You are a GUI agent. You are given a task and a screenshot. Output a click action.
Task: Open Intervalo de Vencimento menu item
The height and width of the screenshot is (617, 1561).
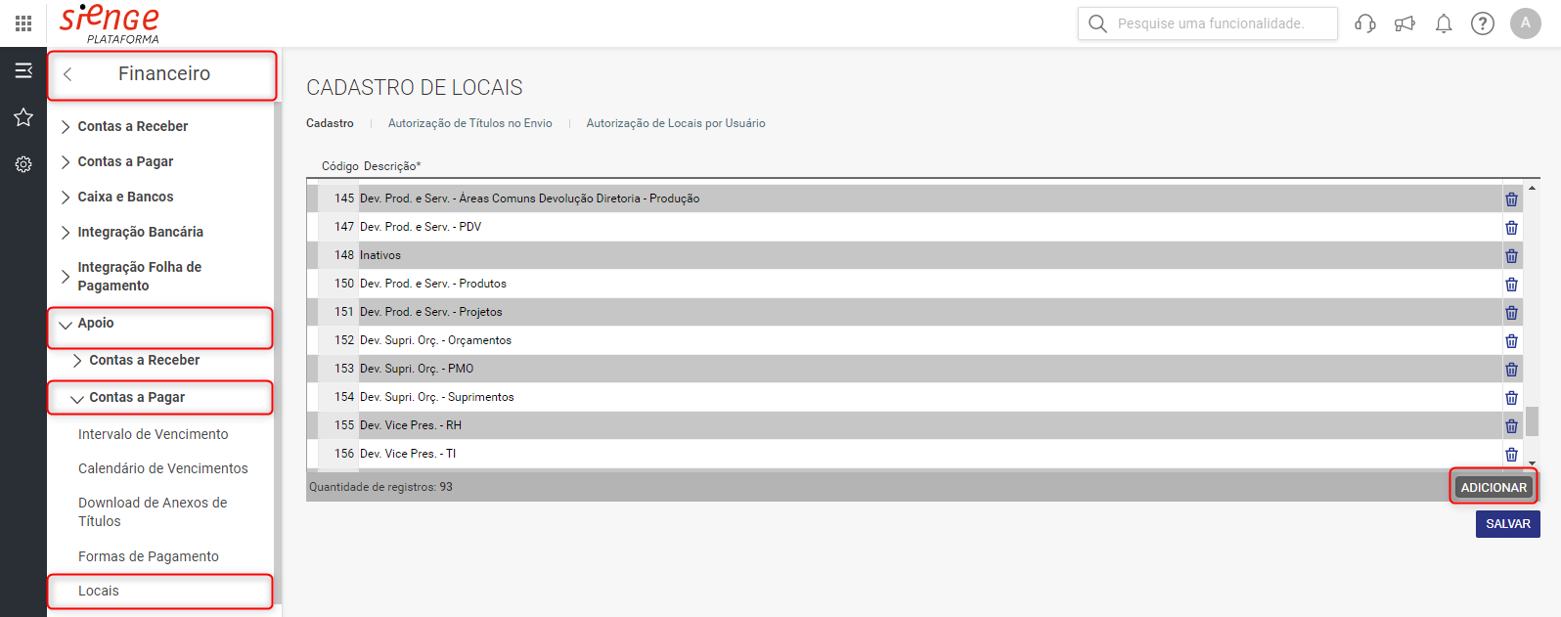(x=154, y=434)
